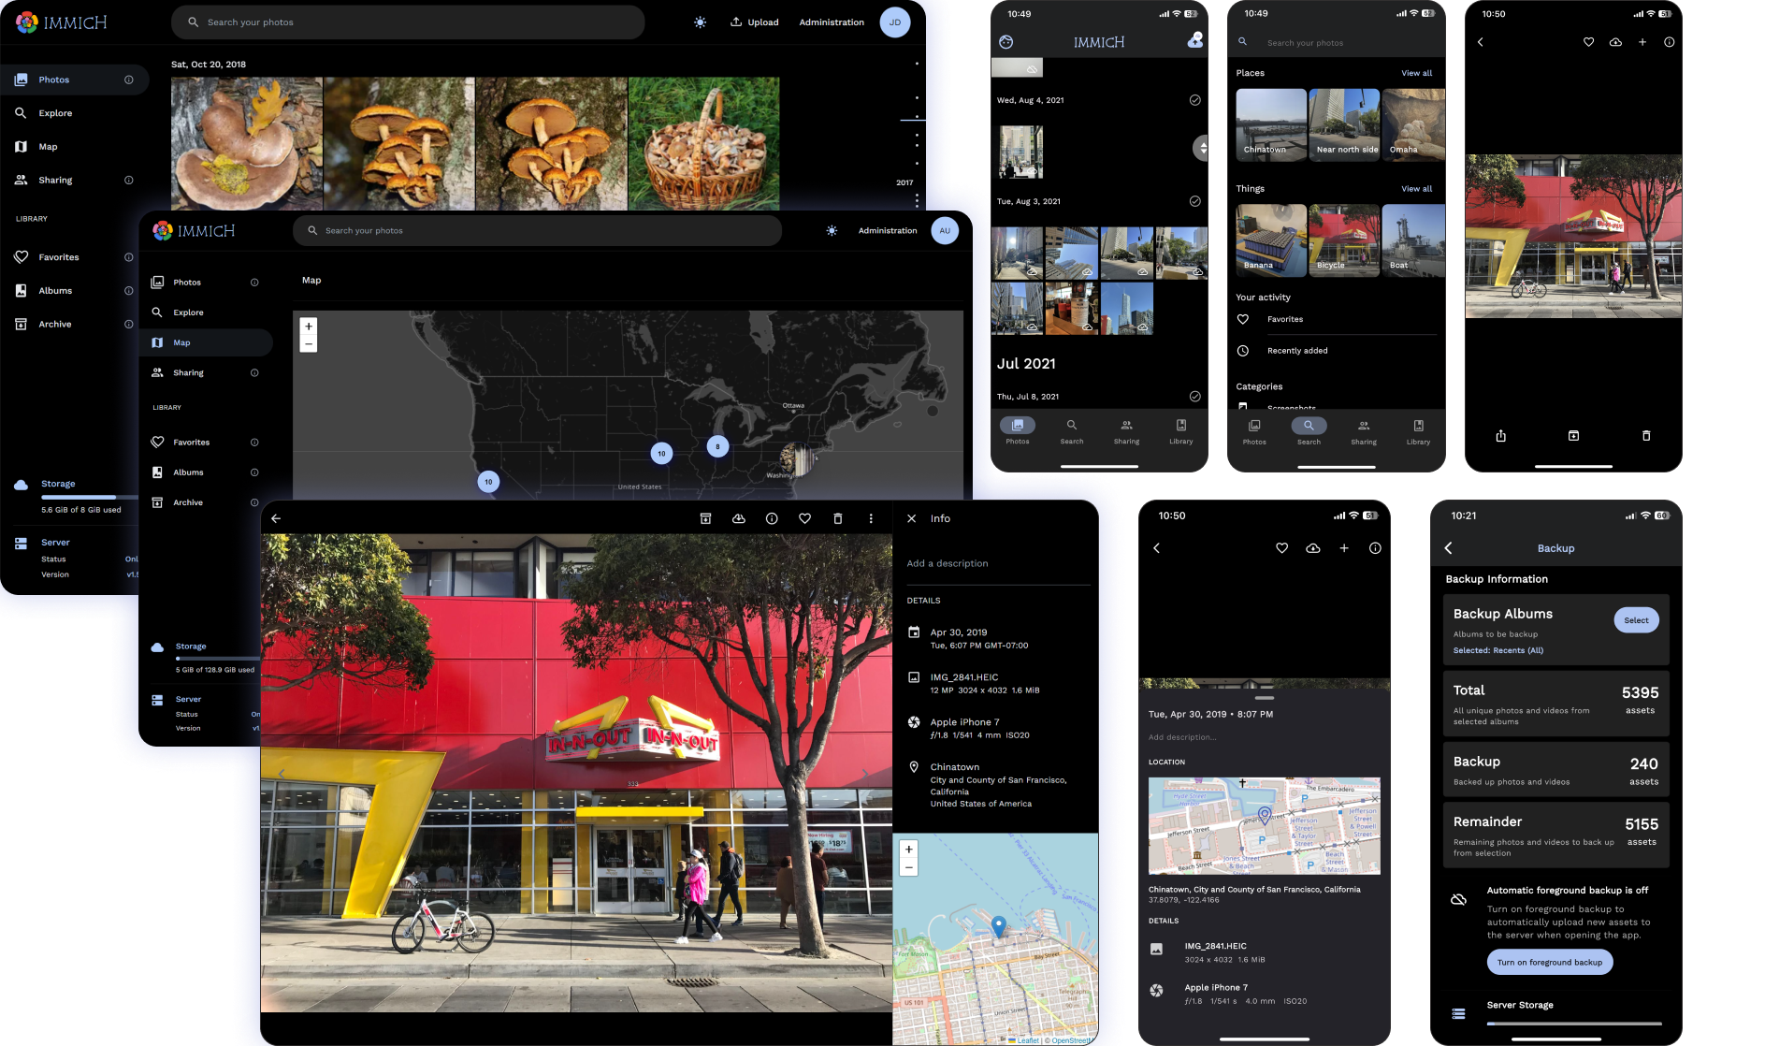Select all photos from Tue, Aug 3, 2021
Image resolution: width=1765 pixels, height=1046 pixels.
click(1194, 200)
